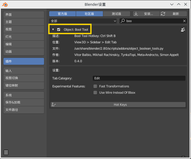The height and width of the screenshot is (159, 191).
Task: Open the 文件路径 preferences section
Action: [x=24, y=110]
